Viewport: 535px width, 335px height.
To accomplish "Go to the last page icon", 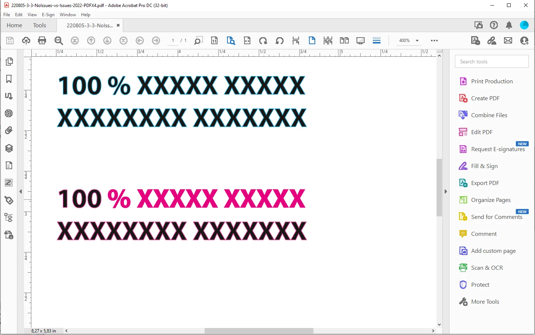I will pos(124,41).
